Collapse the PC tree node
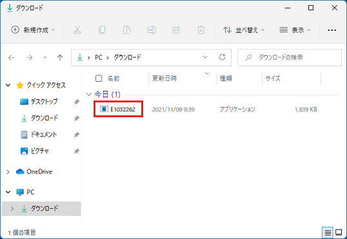 8,192
